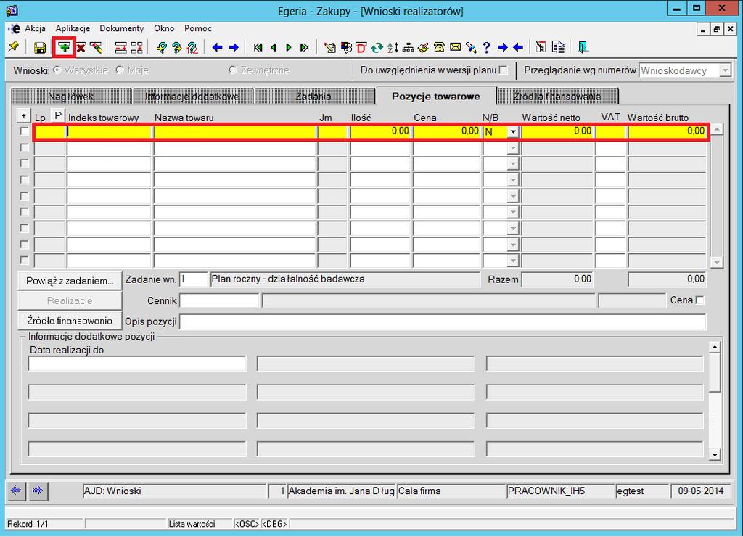Click the dashed-boxes row icon beside it

coord(136,47)
